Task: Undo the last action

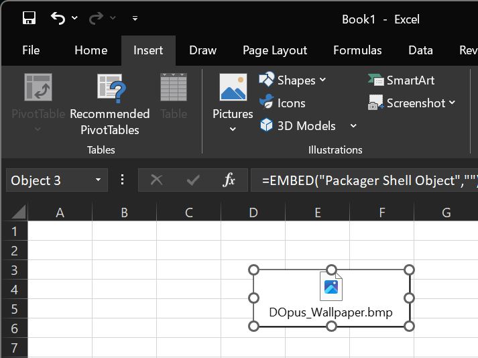Action: click(58, 18)
